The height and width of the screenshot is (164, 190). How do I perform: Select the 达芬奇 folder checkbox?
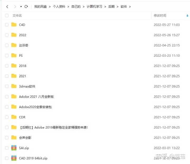7,45
